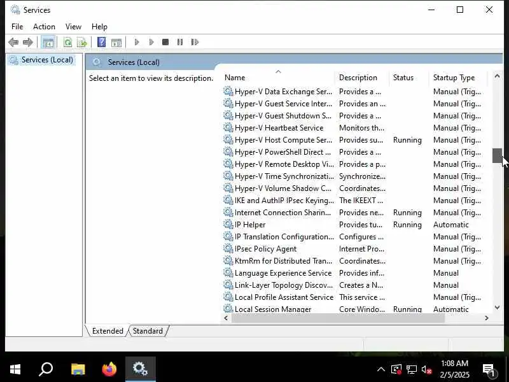Open the Windows Start menu
Screen dimensions: 509x382
[x=15, y=369]
